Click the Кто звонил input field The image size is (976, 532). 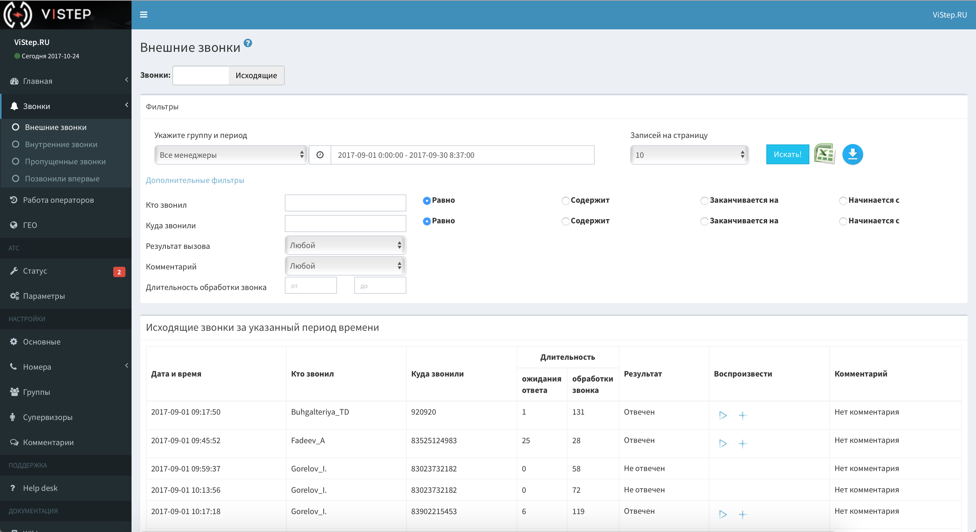345,203
